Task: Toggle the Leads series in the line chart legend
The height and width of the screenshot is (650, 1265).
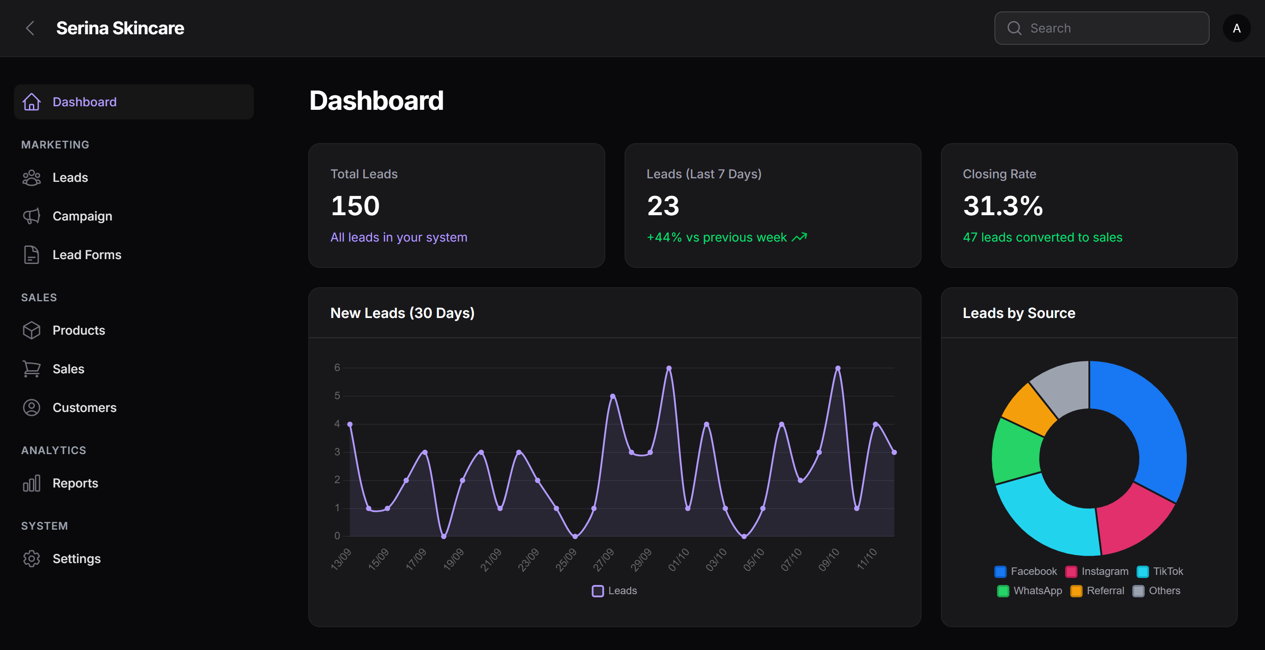Action: [614, 591]
